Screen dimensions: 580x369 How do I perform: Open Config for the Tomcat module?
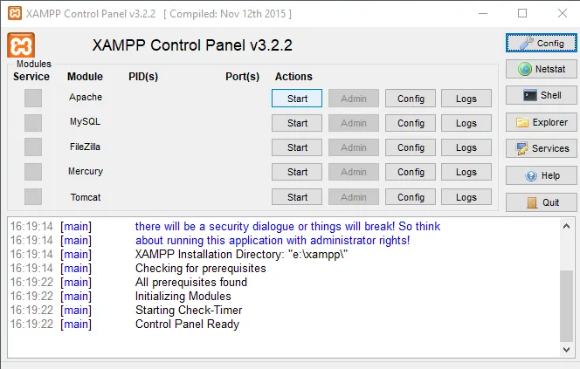click(x=411, y=197)
